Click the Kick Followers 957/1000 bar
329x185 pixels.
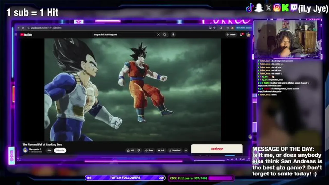pos(201,178)
